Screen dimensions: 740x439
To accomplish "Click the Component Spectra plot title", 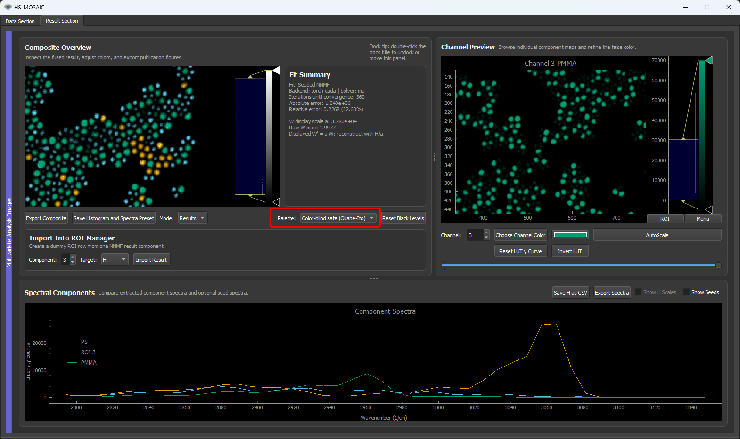I will [x=385, y=311].
